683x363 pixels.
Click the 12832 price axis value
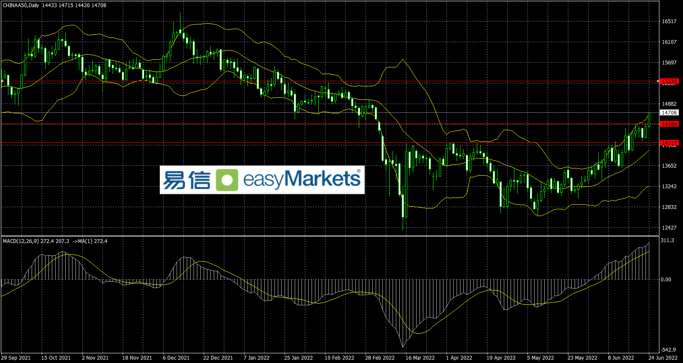click(x=669, y=207)
